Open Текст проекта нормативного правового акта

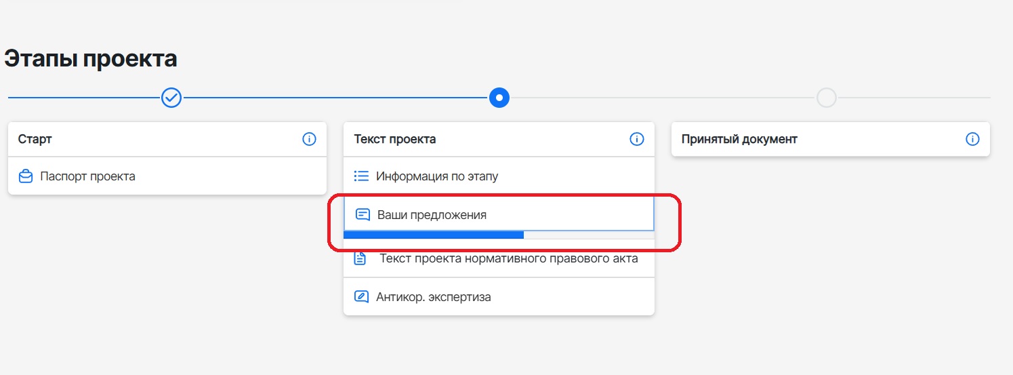499,258
